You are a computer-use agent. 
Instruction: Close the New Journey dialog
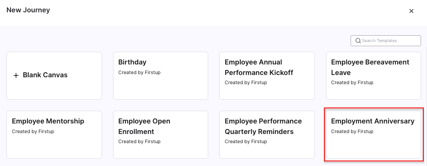[411, 11]
